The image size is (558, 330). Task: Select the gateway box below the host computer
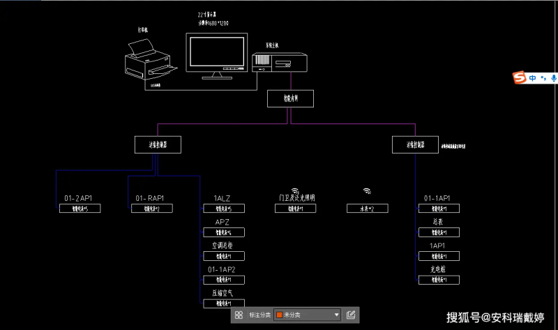pos(290,98)
